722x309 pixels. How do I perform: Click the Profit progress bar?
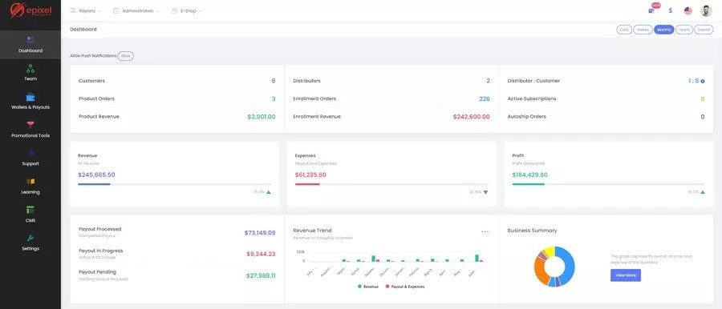(x=608, y=184)
